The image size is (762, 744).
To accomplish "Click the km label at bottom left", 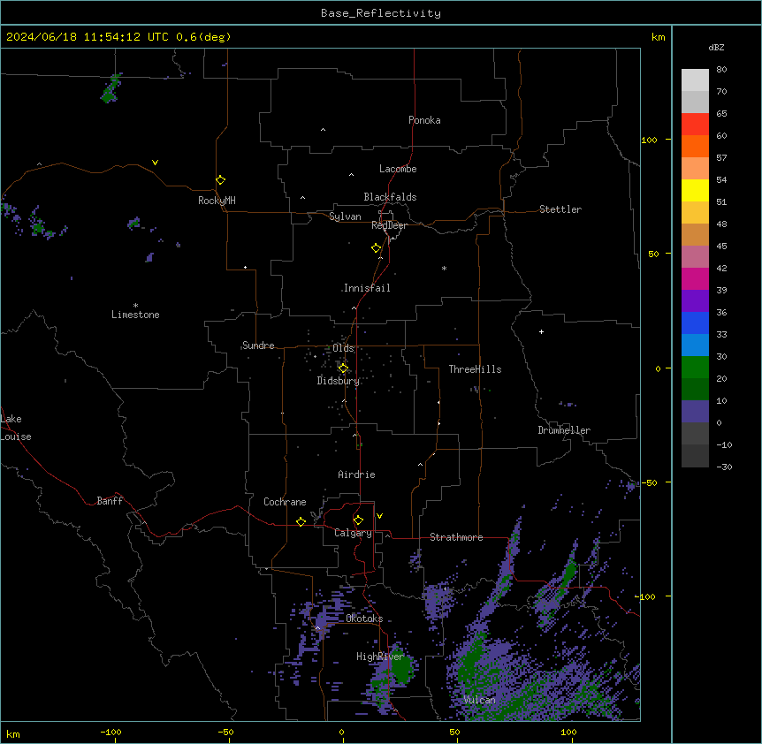I will coord(13,733).
